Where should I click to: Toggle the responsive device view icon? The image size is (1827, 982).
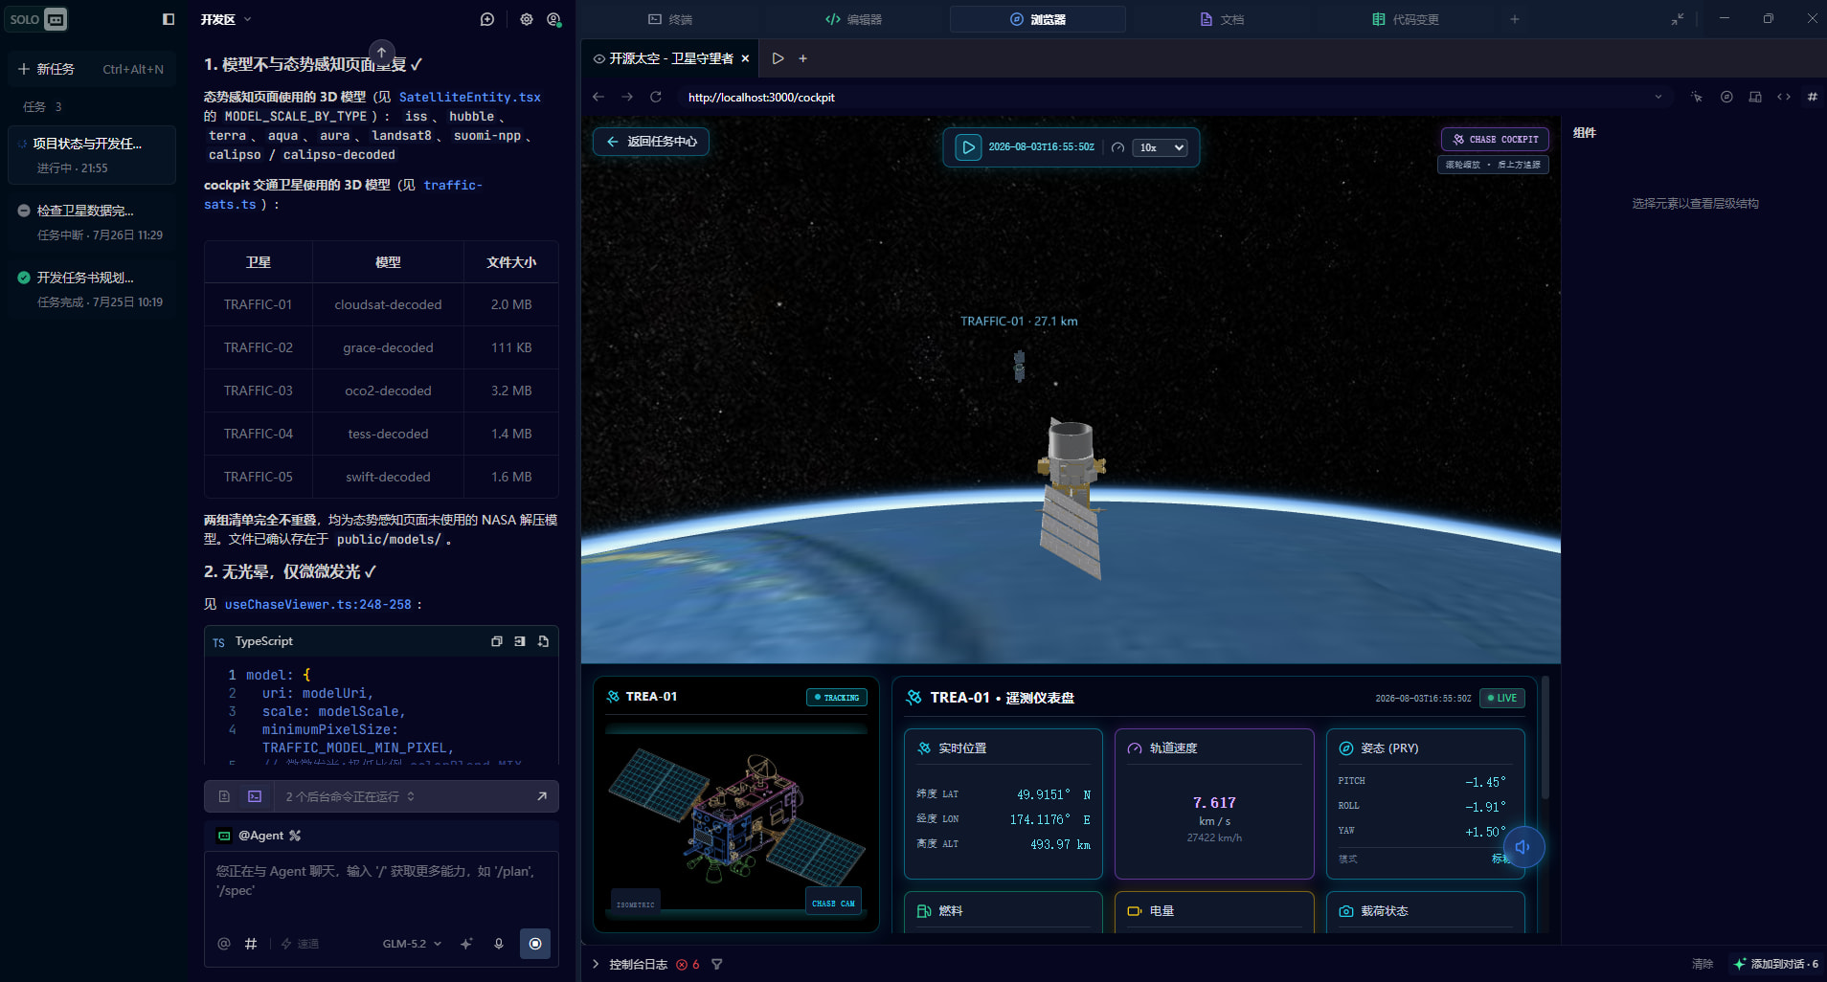tap(1755, 97)
